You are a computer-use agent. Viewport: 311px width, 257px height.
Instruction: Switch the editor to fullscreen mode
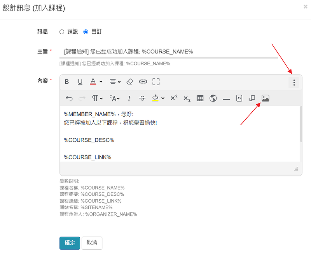click(x=156, y=82)
